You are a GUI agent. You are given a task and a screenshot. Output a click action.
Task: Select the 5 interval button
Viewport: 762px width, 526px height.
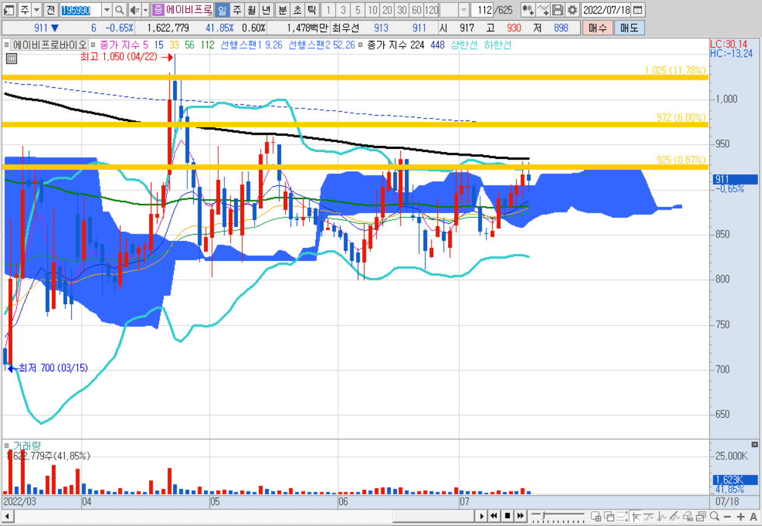pos(358,10)
